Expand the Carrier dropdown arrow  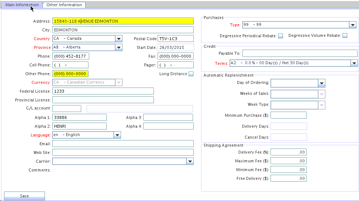[x=190, y=161]
